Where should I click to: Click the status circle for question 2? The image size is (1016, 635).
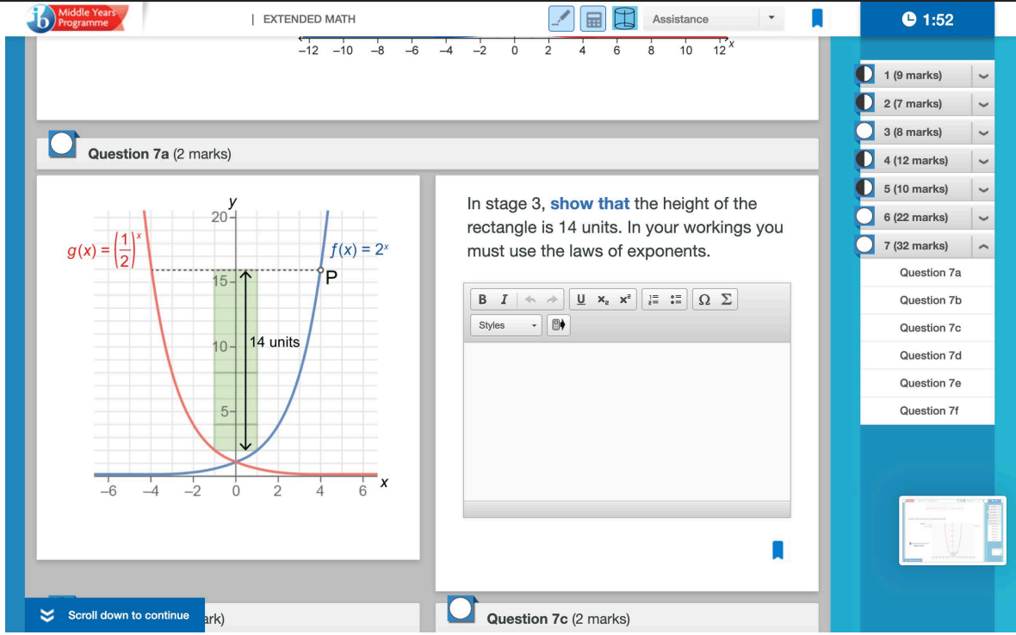(864, 102)
